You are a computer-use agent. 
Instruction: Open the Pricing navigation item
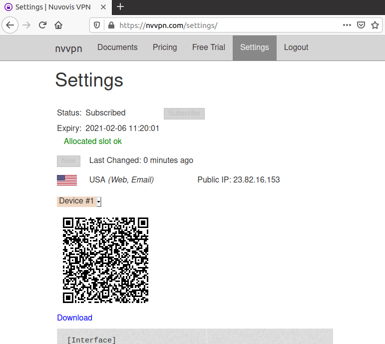165,47
